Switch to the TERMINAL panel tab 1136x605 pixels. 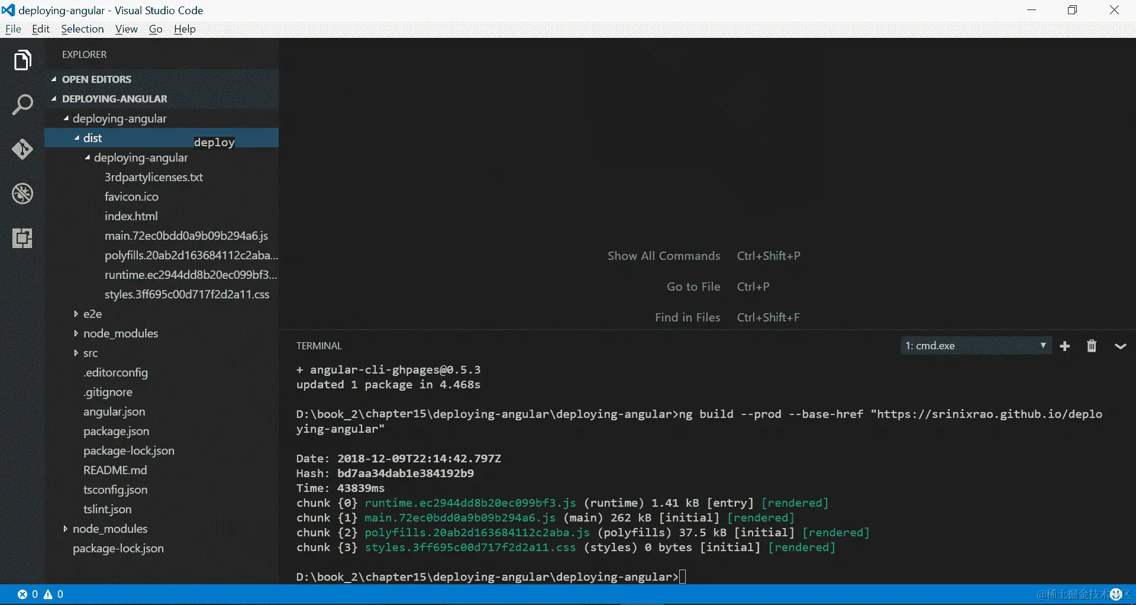[319, 346]
